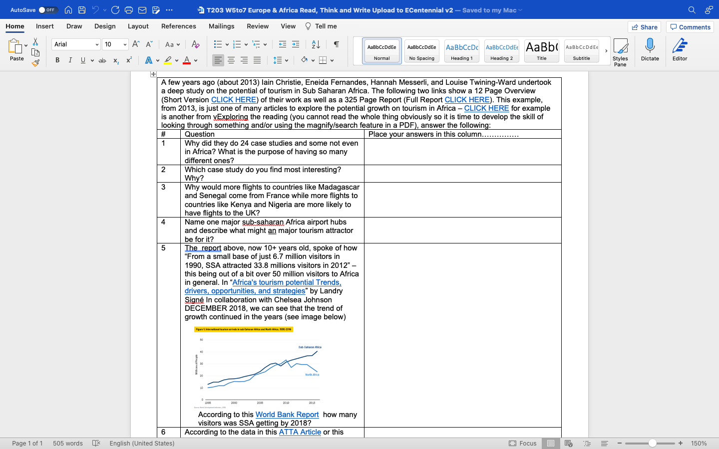
Task: Activate the Format Painter brush
Action: pos(35,63)
